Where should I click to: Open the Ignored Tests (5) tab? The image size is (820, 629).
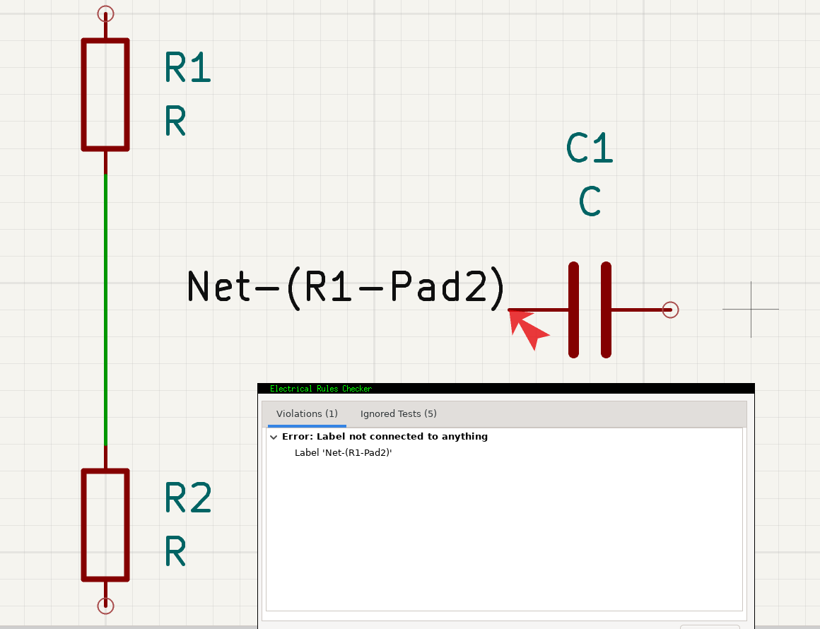click(x=399, y=413)
